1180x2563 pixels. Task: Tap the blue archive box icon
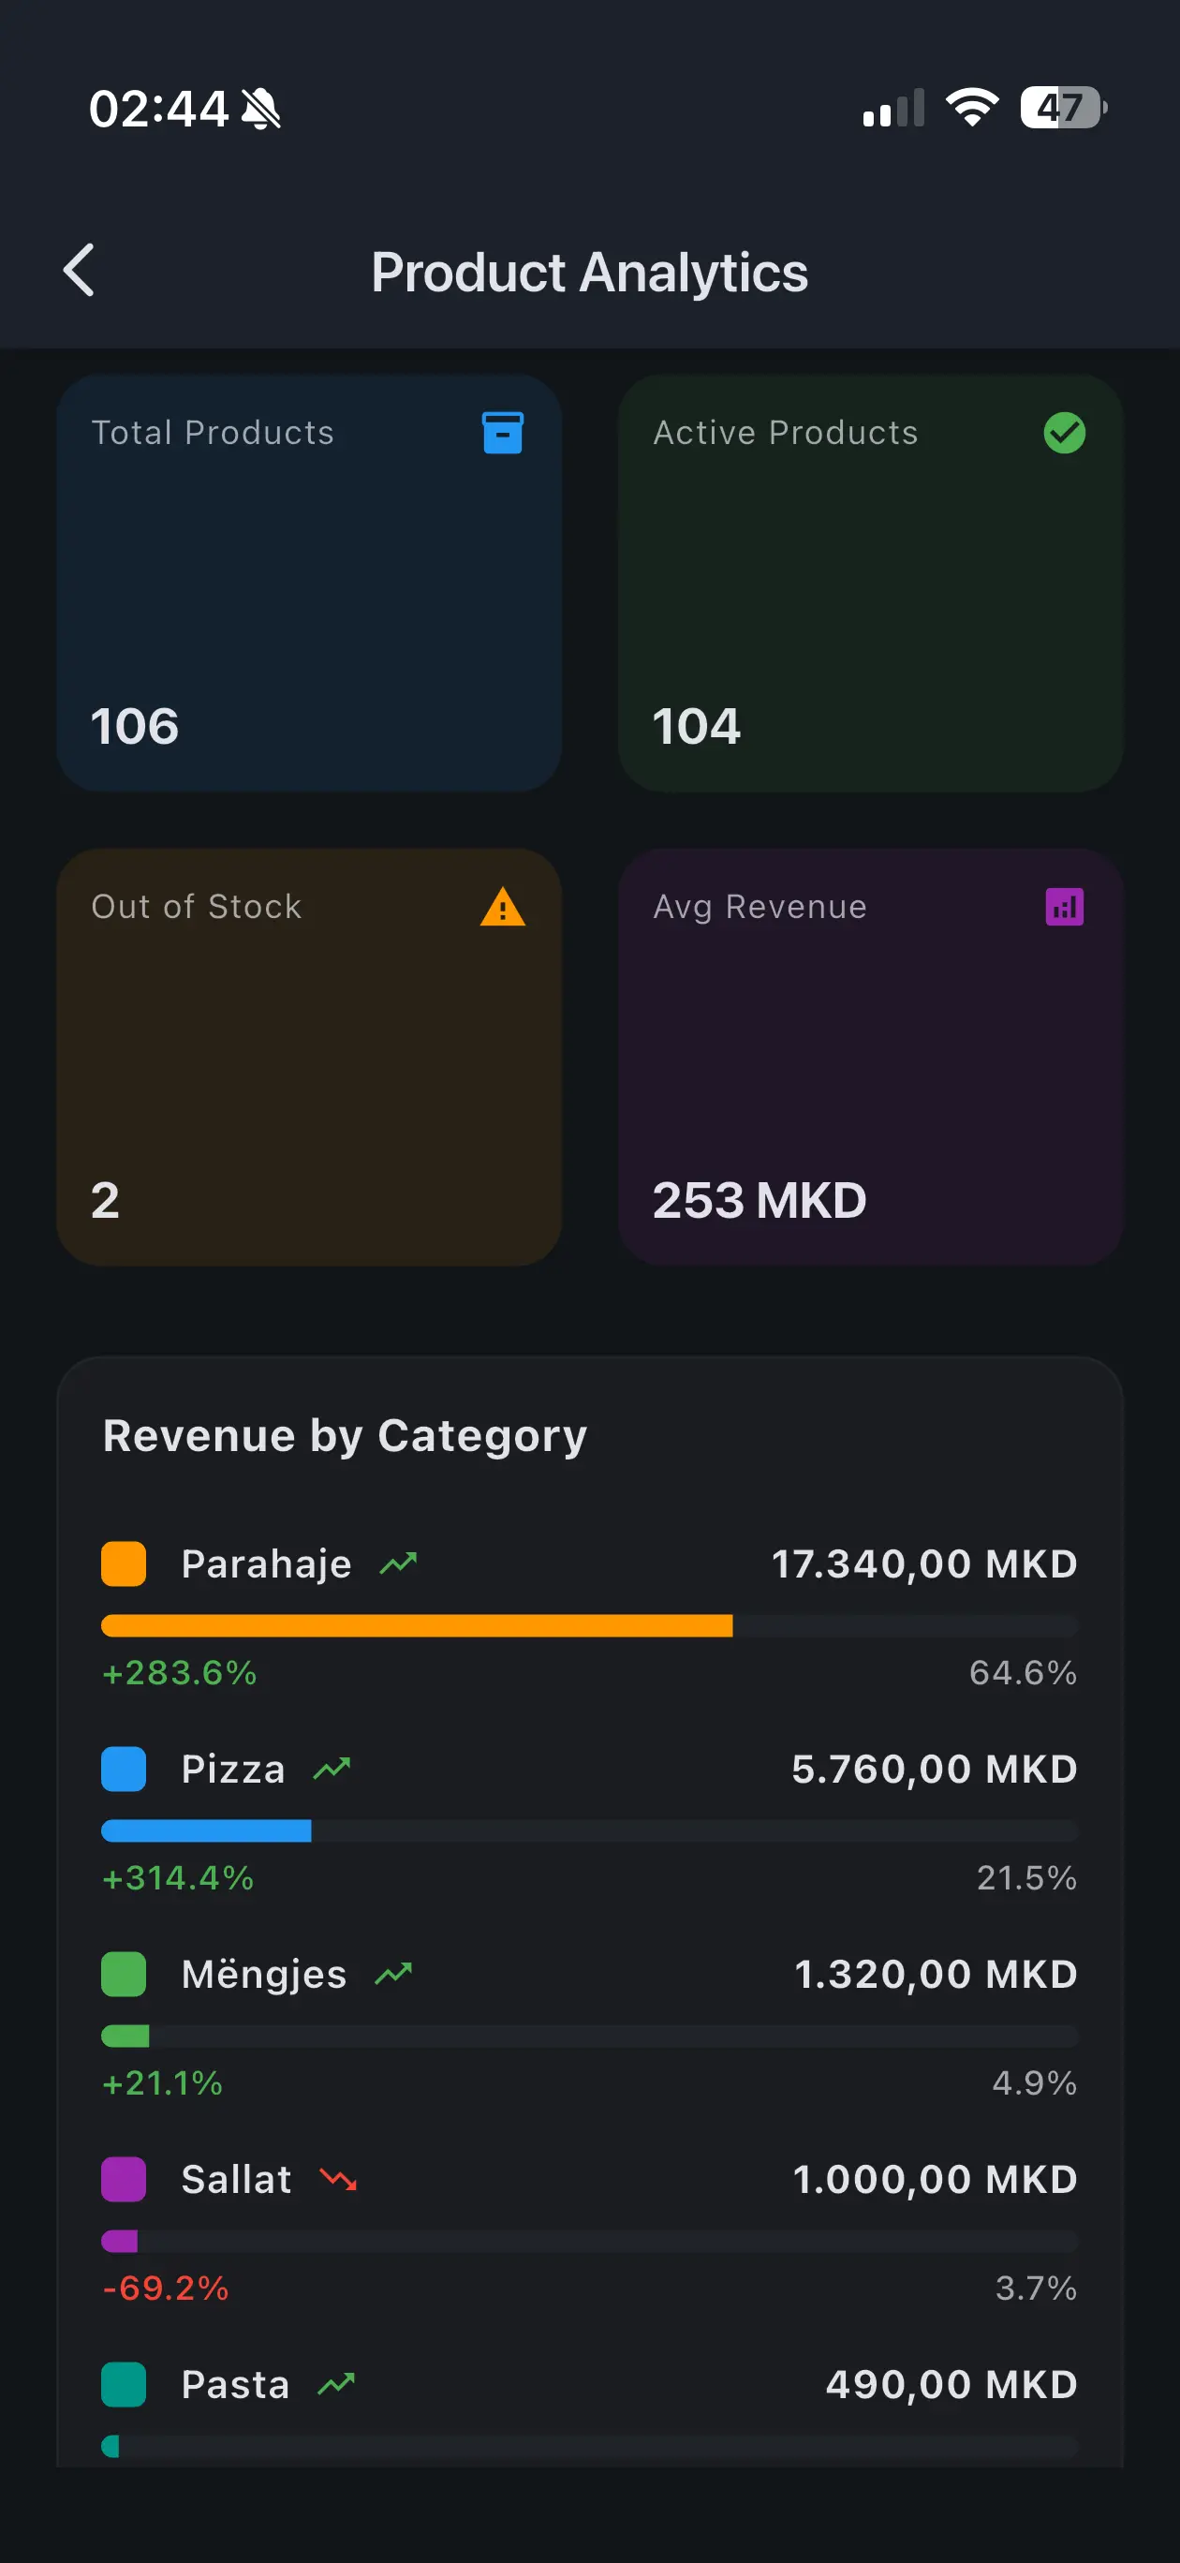(503, 433)
